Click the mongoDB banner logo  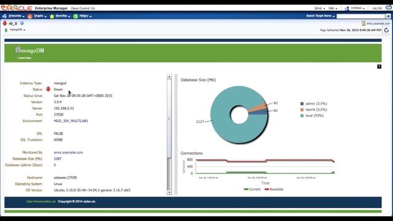pyautogui.click(x=29, y=50)
